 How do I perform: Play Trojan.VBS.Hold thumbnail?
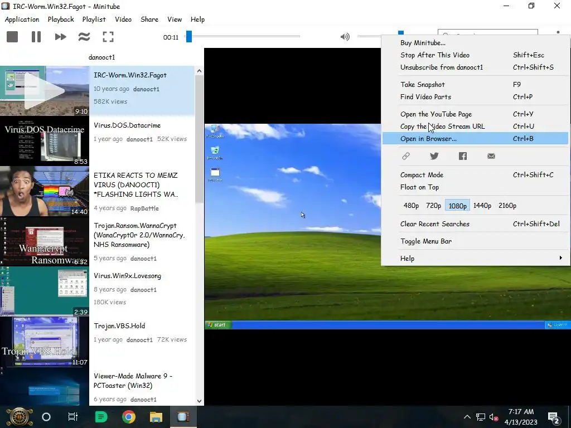(45, 342)
